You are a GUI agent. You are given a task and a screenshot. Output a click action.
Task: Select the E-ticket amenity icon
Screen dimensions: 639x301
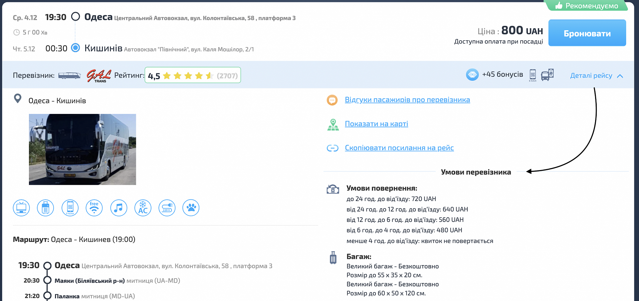point(70,208)
